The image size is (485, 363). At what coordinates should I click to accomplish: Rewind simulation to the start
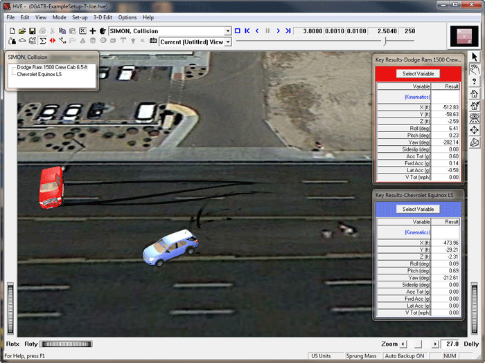[247, 31]
